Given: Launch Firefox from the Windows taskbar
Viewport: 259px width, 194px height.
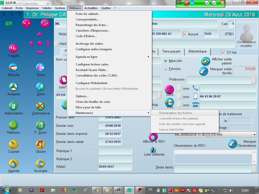Looking at the screenshot, I should click(x=64, y=190).
